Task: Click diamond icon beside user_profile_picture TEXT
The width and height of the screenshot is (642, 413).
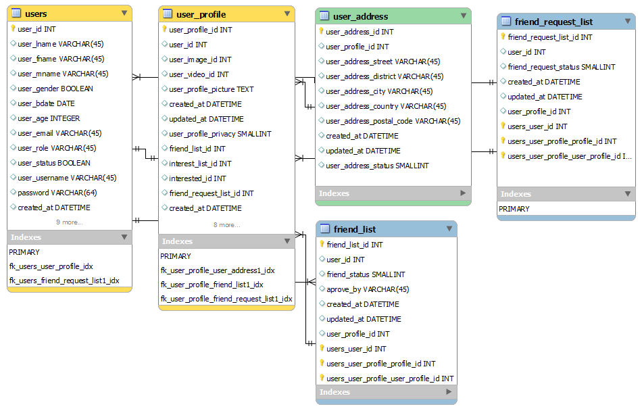Action: click(165, 89)
